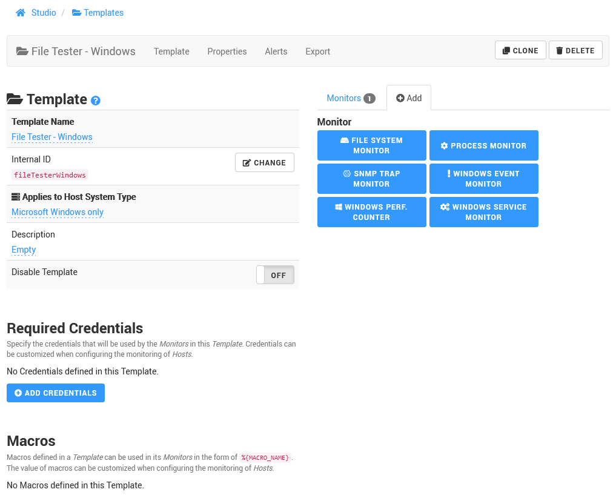The image size is (613, 495).
Task: Edit the Empty description field
Action: coord(24,250)
